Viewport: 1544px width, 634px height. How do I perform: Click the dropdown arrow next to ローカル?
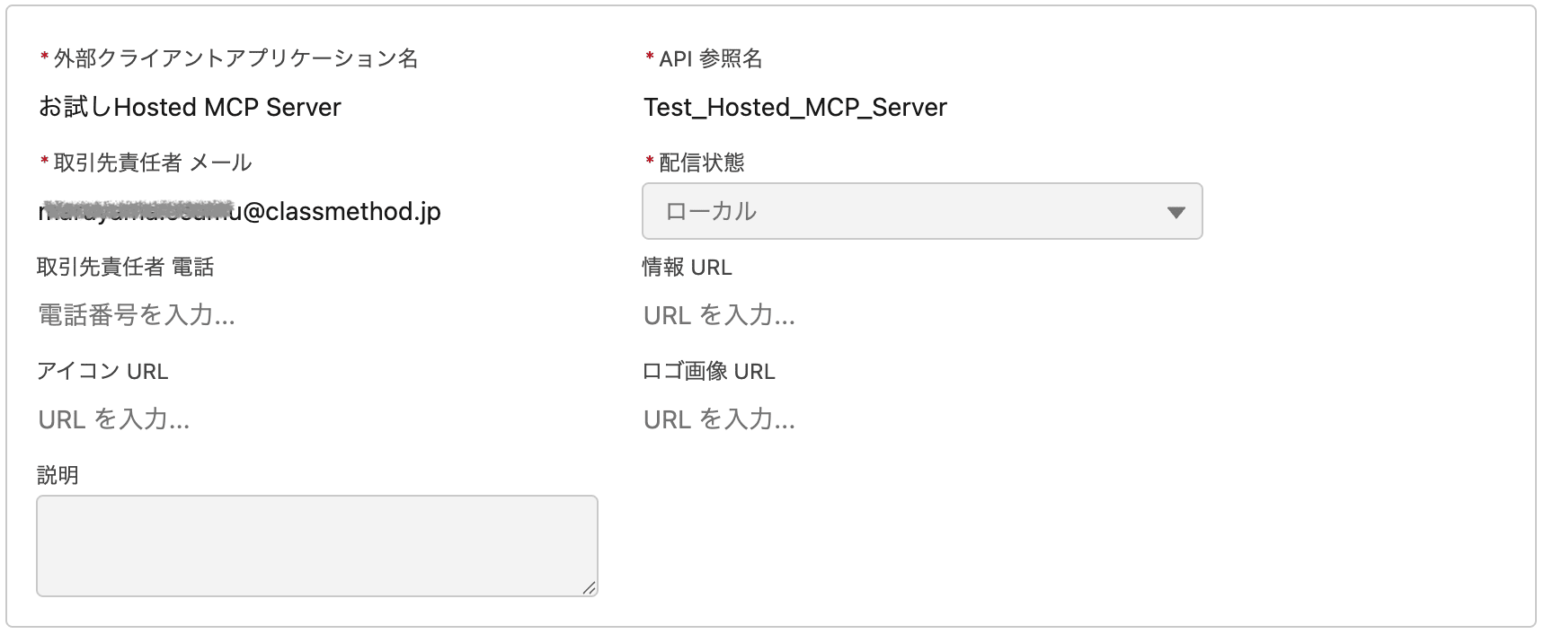coord(1175,212)
